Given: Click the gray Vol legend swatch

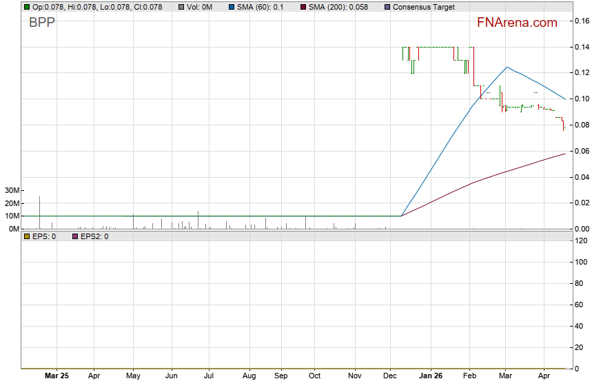Looking at the screenshot, I should click(181, 7).
